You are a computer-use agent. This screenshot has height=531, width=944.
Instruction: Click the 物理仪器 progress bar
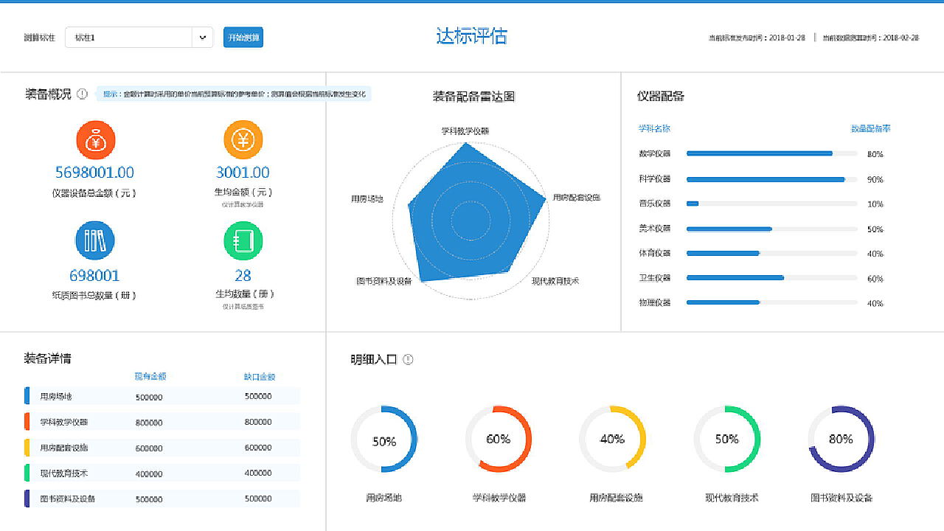coord(772,302)
